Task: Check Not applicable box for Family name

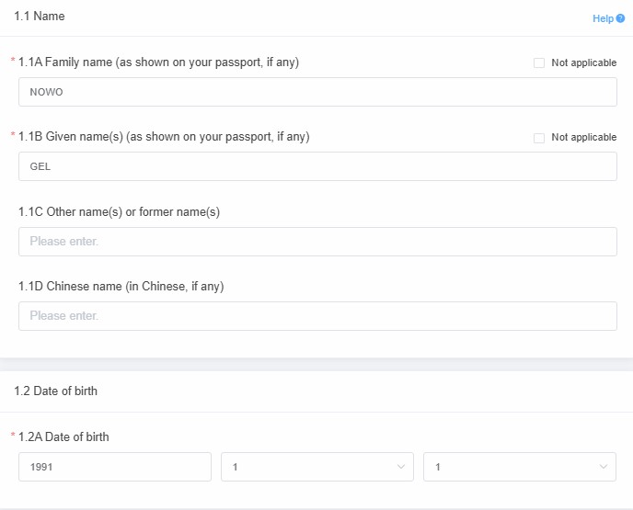Action: point(539,62)
